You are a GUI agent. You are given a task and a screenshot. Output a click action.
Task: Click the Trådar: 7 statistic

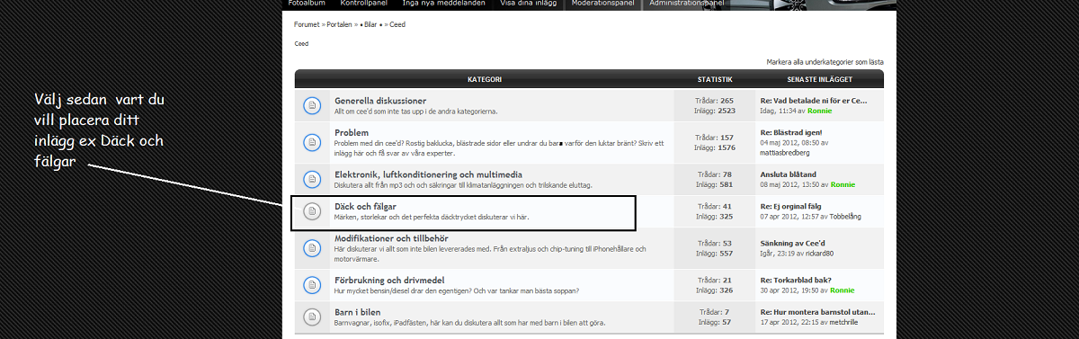tap(715, 312)
